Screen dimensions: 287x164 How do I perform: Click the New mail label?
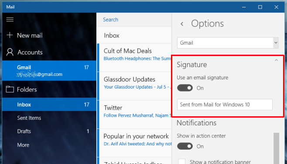30,35
